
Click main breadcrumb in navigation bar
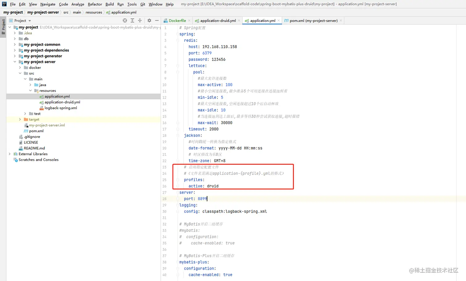point(77,12)
